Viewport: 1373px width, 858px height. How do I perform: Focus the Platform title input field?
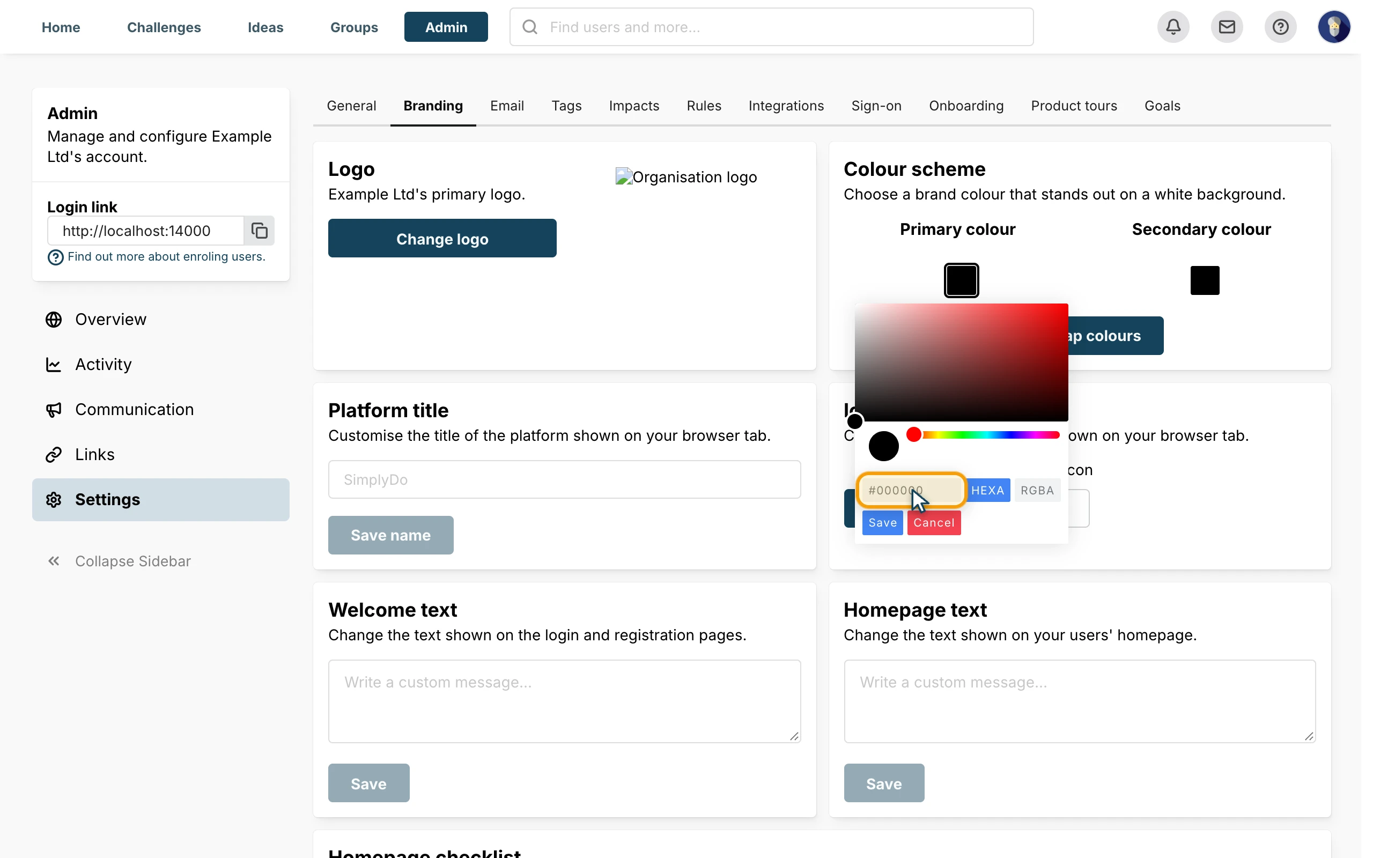(564, 479)
